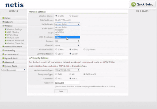Choose 20MHz channel width
The image size is (157, 109).
[x=56, y=49]
